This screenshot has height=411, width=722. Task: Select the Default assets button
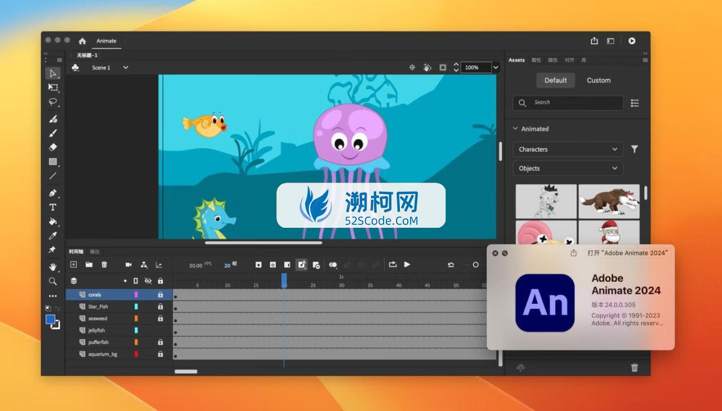tap(556, 80)
